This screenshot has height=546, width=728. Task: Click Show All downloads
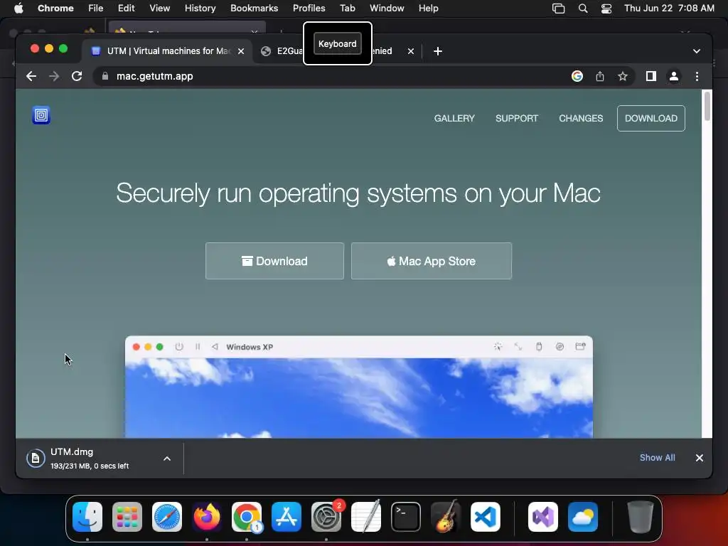[657, 458]
